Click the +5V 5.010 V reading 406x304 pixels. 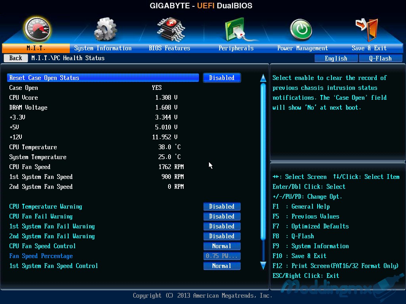pyautogui.click(x=166, y=127)
